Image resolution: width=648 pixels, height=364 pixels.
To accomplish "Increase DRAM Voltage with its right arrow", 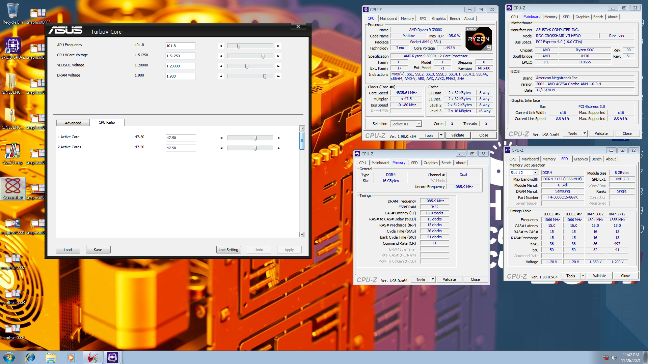I will 278,76.
